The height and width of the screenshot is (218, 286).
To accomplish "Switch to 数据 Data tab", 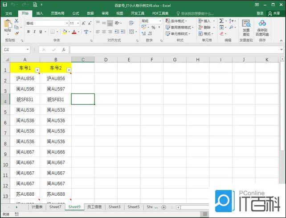I will click(x=90, y=13).
